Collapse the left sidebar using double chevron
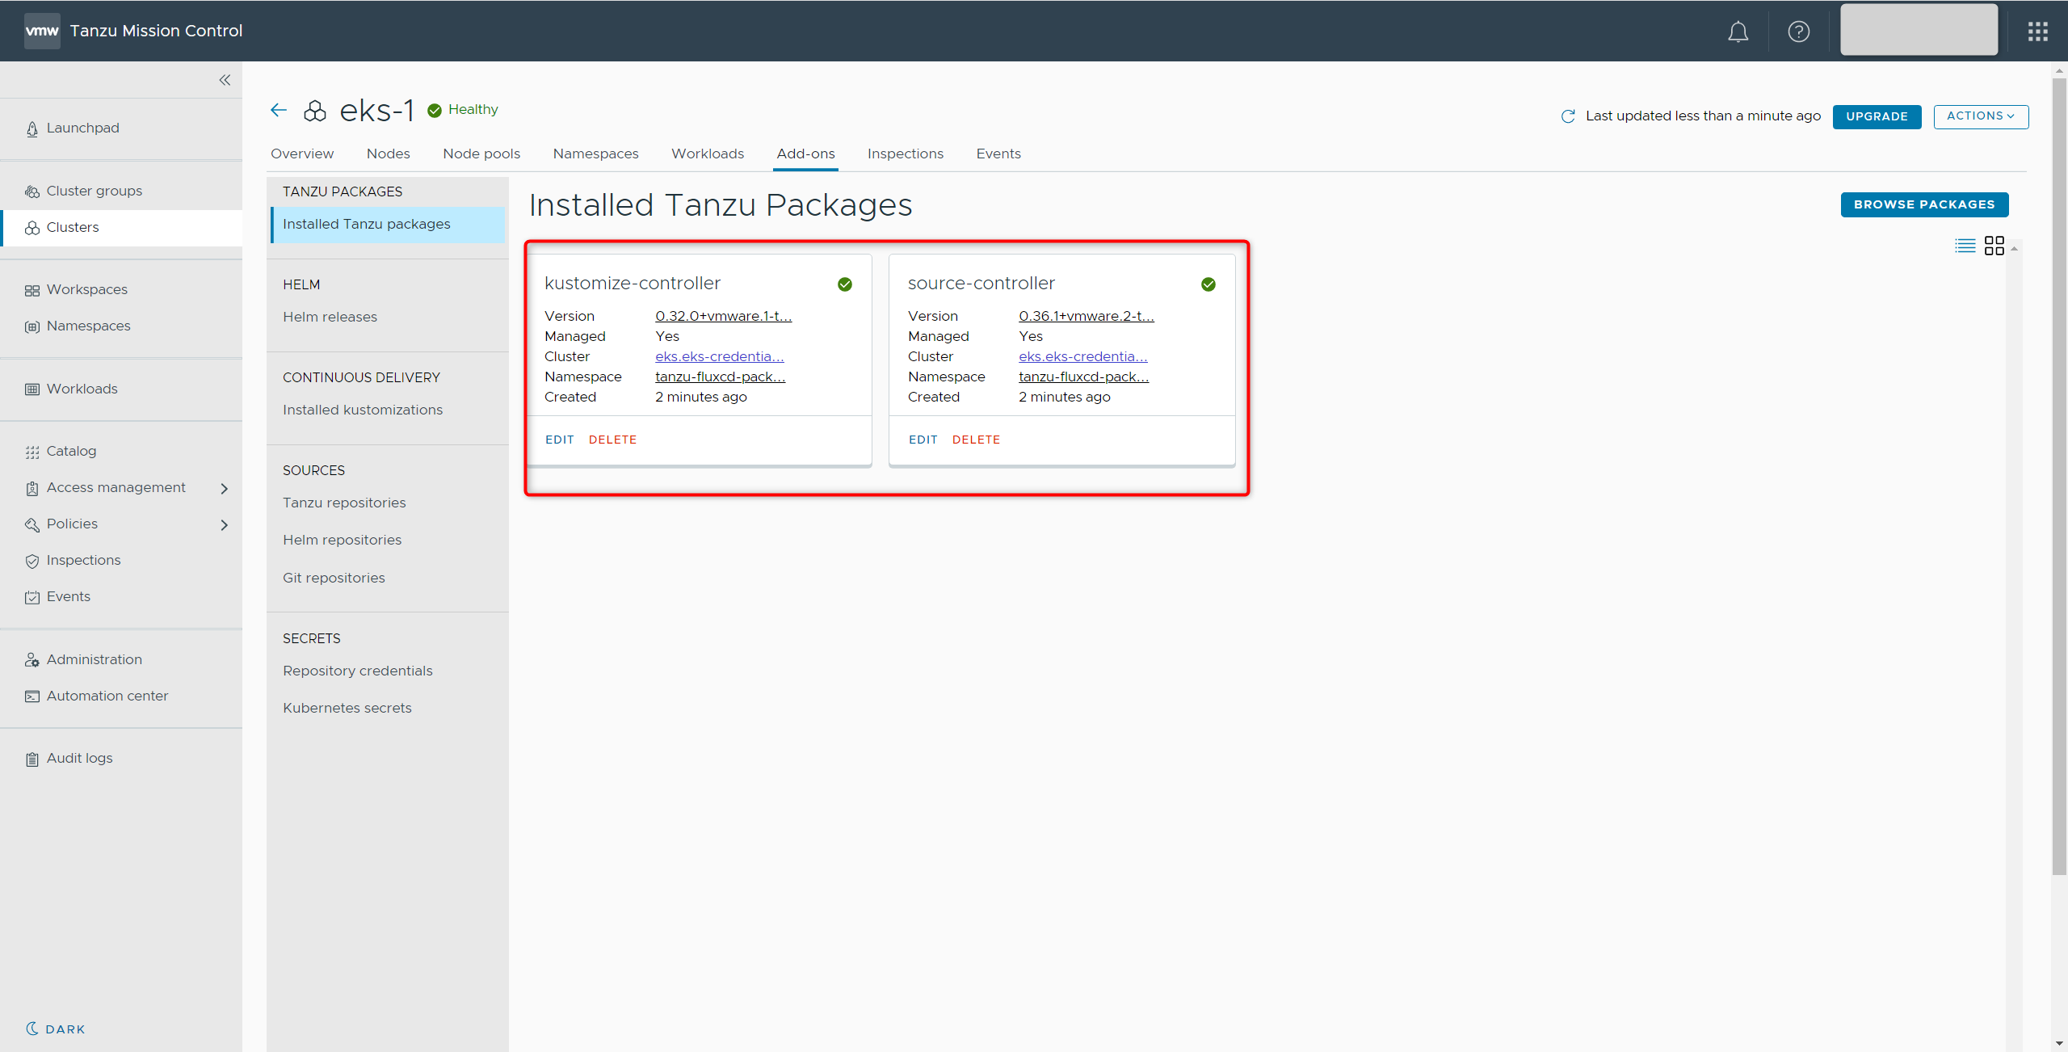The image size is (2068, 1052). click(225, 80)
